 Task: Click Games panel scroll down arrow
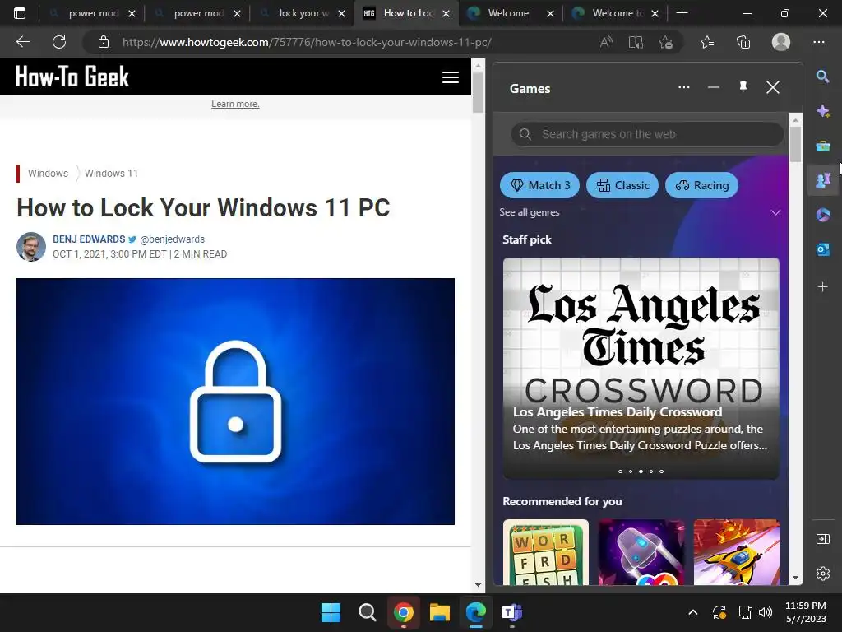tap(795, 579)
